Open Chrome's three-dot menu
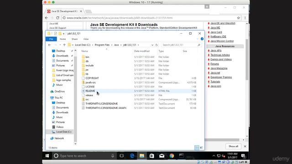The width and height of the screenshot is (292, 164). click(245, 18)
